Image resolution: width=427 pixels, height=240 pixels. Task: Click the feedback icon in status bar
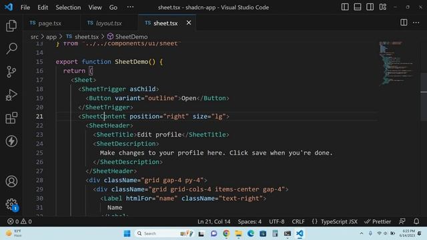pos(402,221)
